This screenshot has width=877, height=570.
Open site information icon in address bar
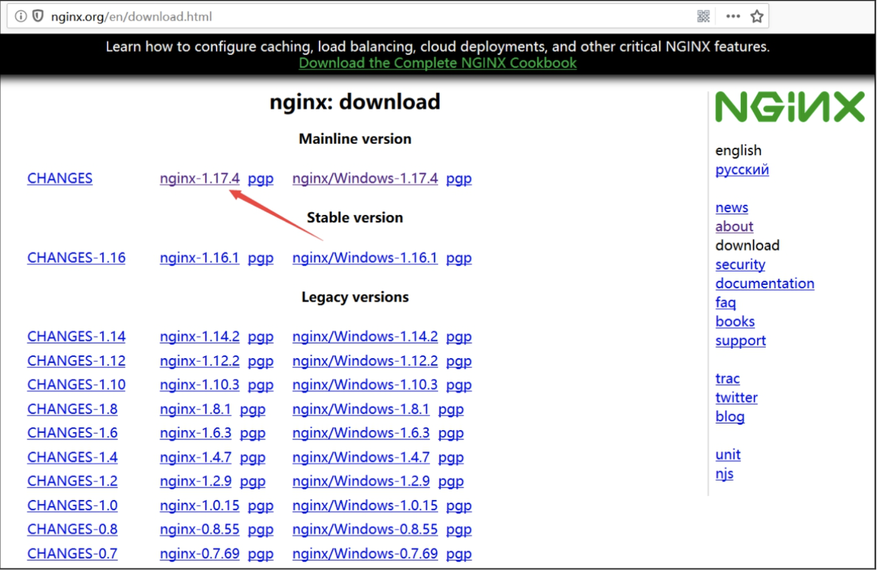point(21,16)
